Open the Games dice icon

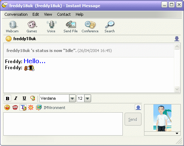pos(32,27)
